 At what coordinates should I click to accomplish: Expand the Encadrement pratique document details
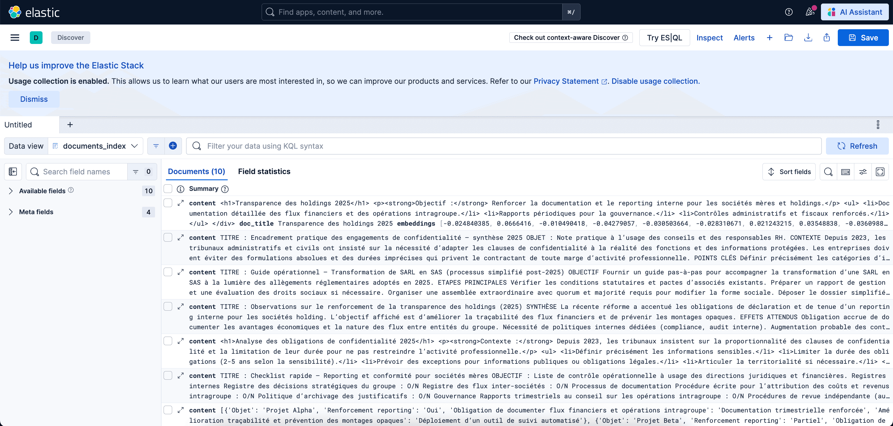(x=181, y=237)
